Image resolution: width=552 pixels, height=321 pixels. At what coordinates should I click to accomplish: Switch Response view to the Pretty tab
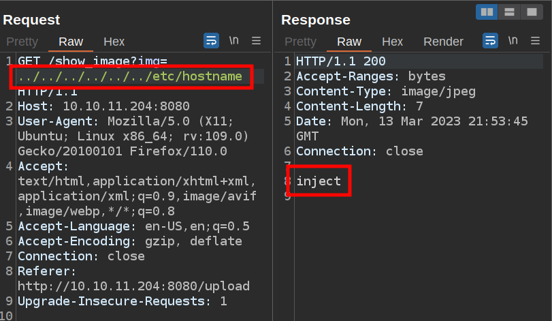pos(301,42)
